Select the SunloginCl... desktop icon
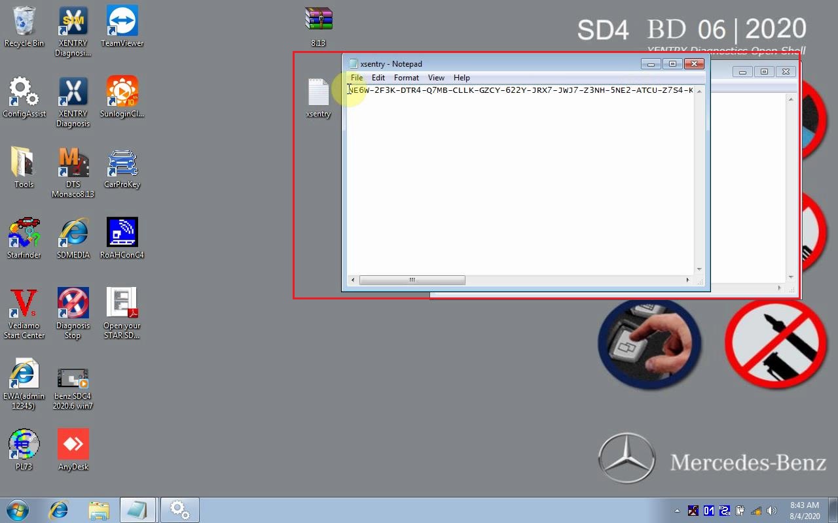Screen dimensions: 838x523 coord(122,98)
